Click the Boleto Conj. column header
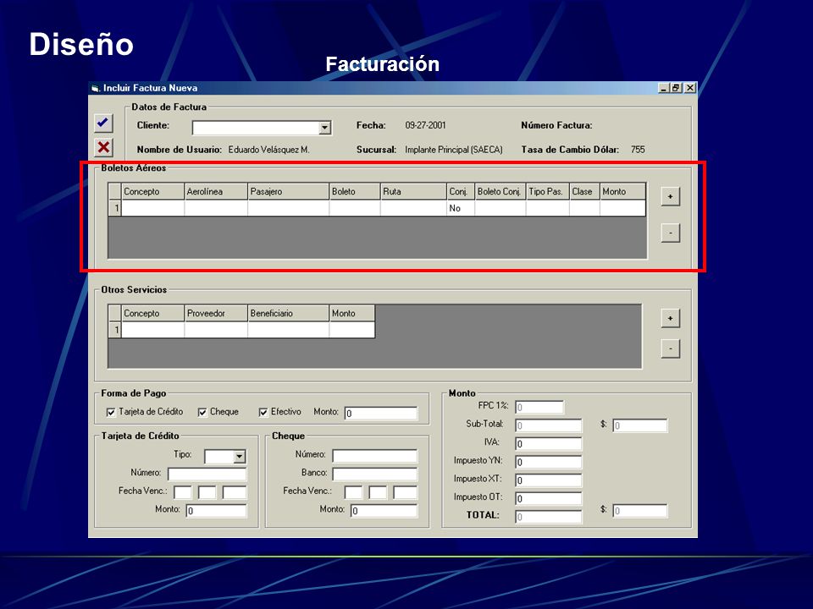 (x=501, y=192)
